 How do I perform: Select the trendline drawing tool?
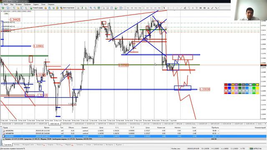coord(181,8)
